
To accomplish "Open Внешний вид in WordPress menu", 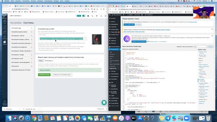I will pyautogui.click(x=115, y=49).
